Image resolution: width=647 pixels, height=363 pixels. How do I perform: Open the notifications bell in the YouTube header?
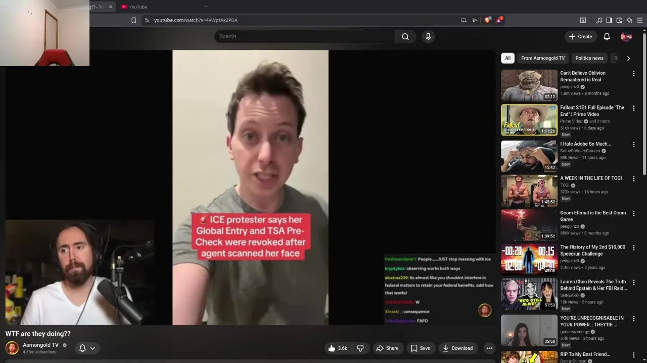click(607, 36)
